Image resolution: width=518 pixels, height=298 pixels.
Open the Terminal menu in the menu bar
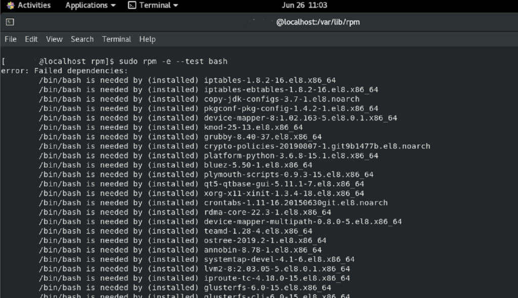coord(116,39)
